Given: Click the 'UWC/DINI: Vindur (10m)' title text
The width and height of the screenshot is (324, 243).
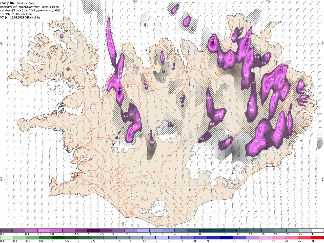Looking at the screenshot, I should [x=17, y=3].
